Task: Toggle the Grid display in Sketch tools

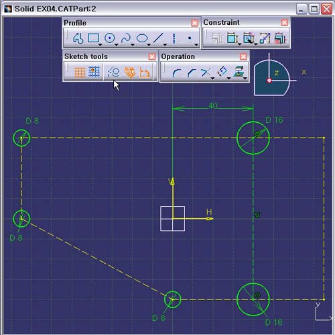Action: [80, 73]
